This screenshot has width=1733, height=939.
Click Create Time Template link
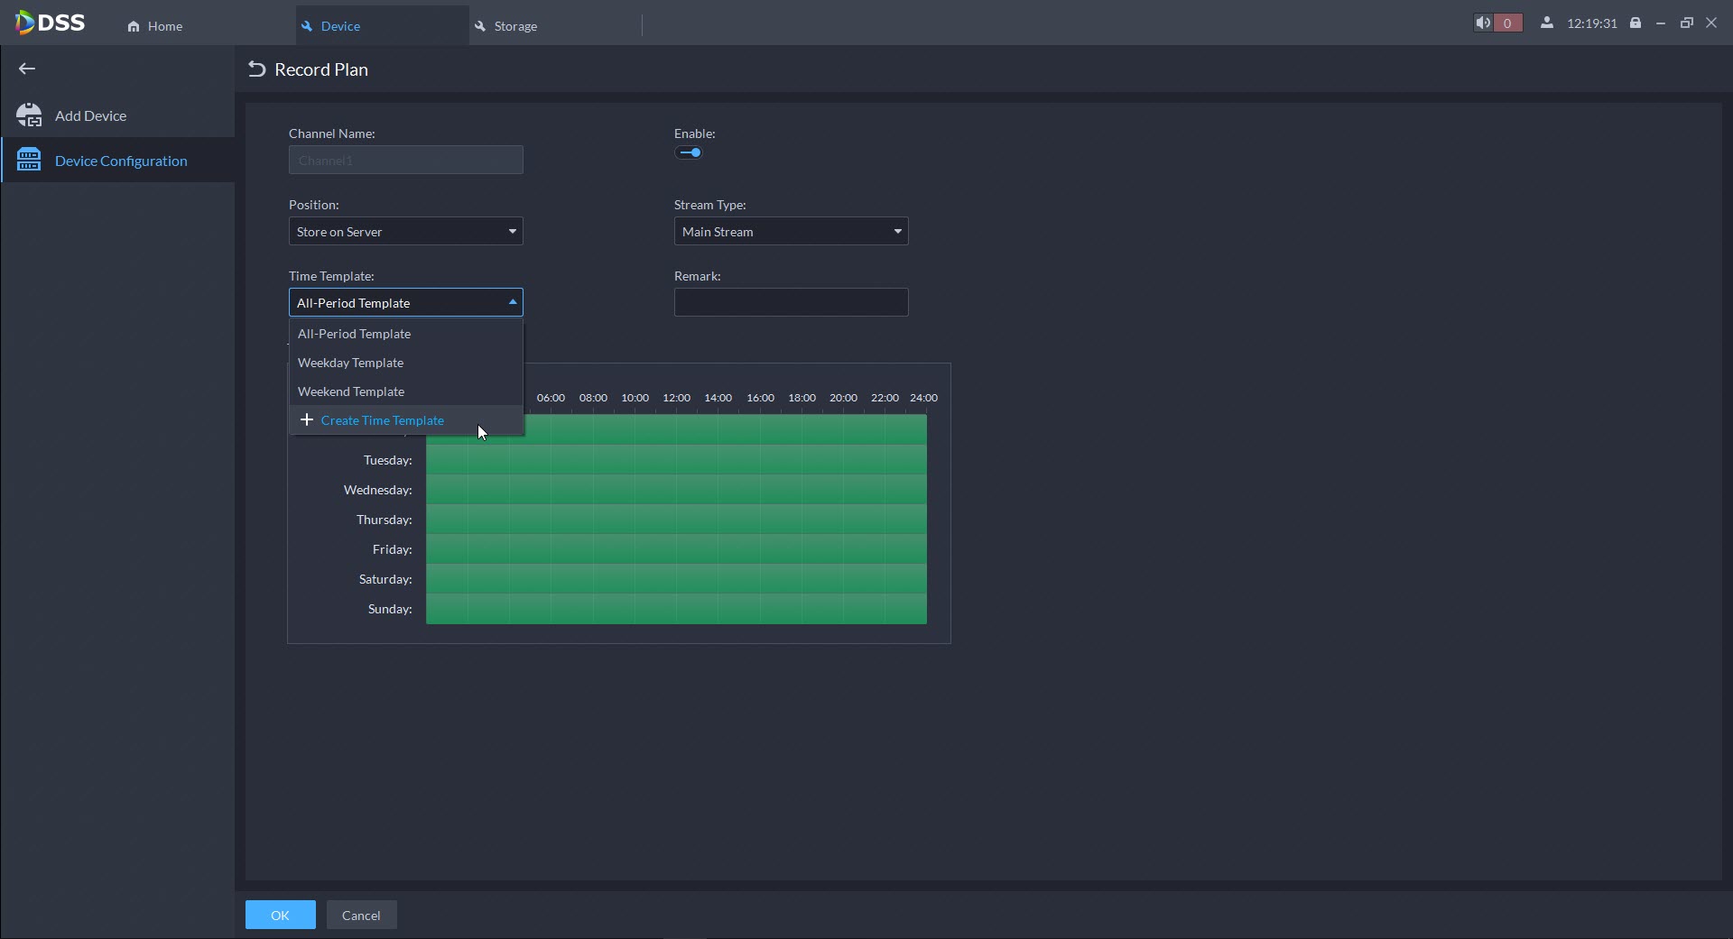pyautogui.click(x=382, y=420)
